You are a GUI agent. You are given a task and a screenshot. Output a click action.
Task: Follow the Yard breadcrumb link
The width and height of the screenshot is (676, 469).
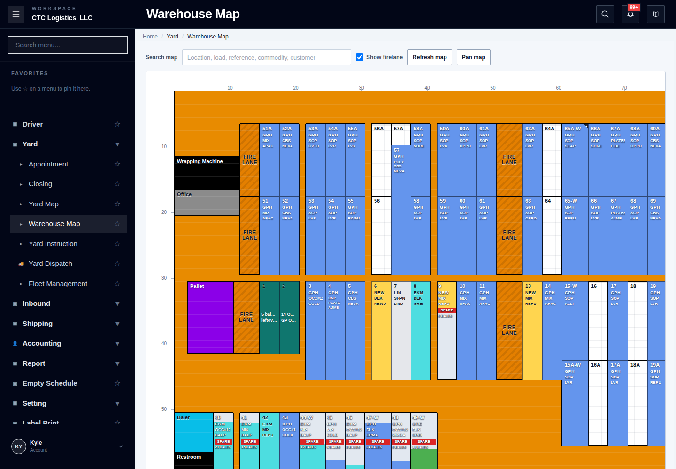[x=173, y=37]
